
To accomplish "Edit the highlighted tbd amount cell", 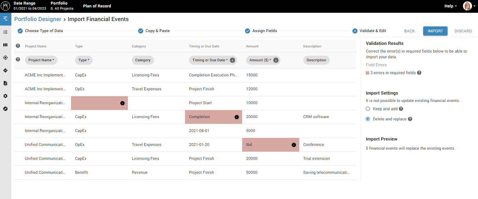I will [271, 145].
